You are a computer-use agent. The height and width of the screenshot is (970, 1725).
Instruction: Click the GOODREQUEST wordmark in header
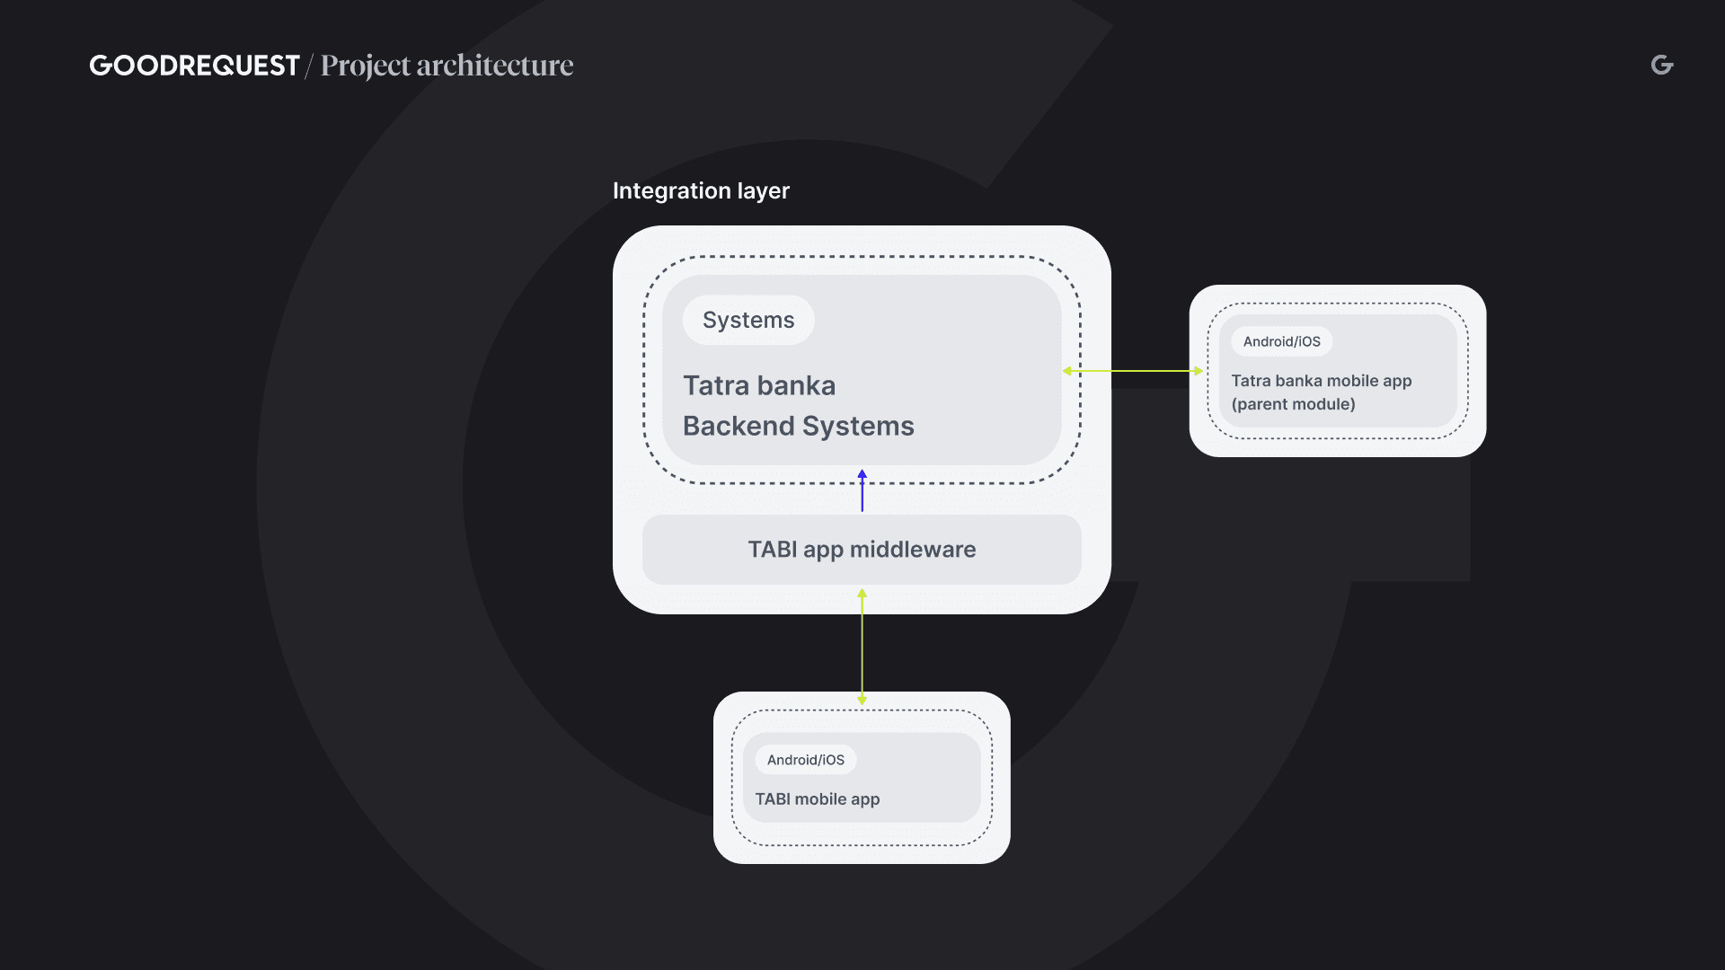pyautogui.click(x=194, y=66)
